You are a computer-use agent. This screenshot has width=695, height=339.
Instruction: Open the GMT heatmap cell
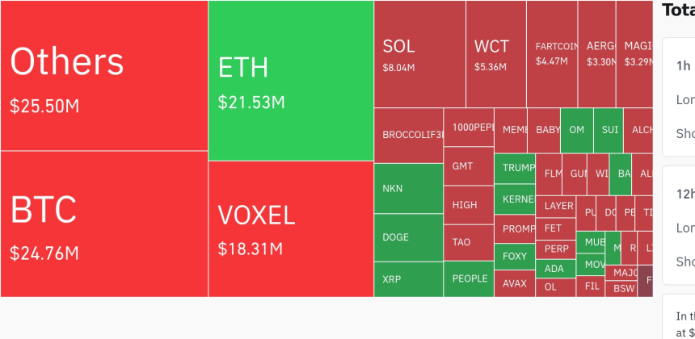click(468, 166)
